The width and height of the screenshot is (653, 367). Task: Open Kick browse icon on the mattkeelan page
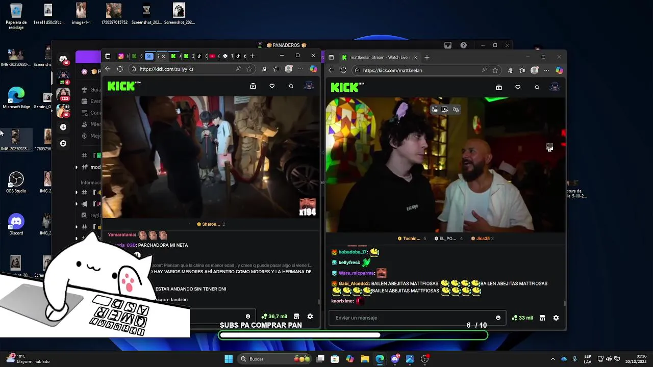click(x=499, y=87)
